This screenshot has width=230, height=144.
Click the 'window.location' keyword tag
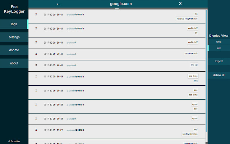190,134
